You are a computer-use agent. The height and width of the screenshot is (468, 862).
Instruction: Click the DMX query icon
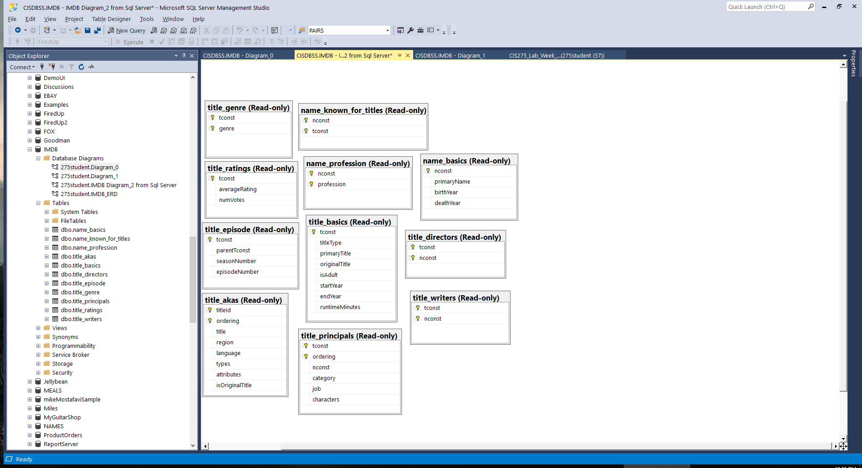[173, 30]
